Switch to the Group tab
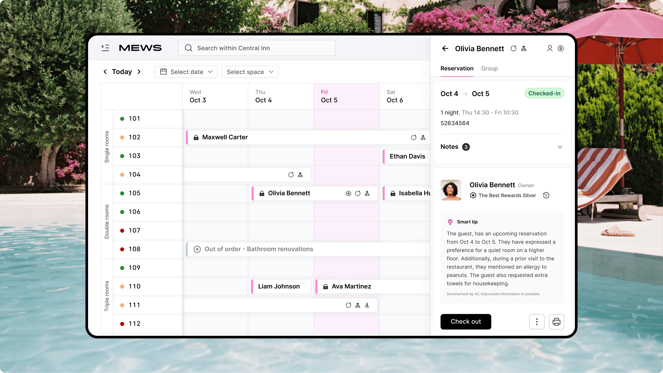The image size is (663, 373). [489, 68]
